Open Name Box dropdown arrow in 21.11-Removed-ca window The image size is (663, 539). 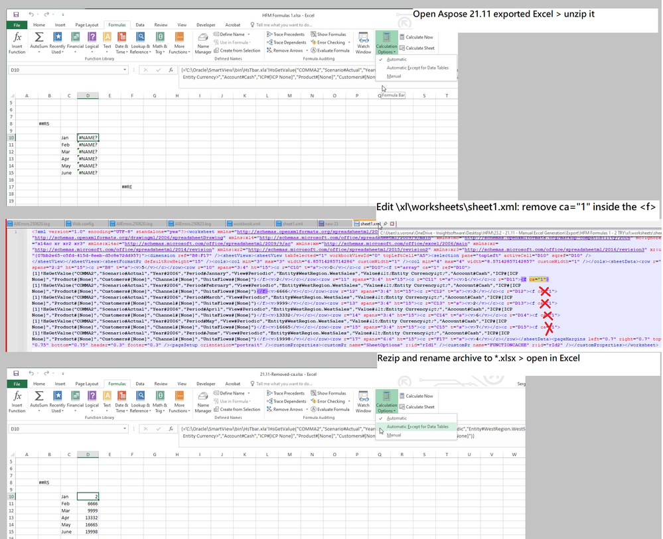pyautogui.click(x=125, y=429)
